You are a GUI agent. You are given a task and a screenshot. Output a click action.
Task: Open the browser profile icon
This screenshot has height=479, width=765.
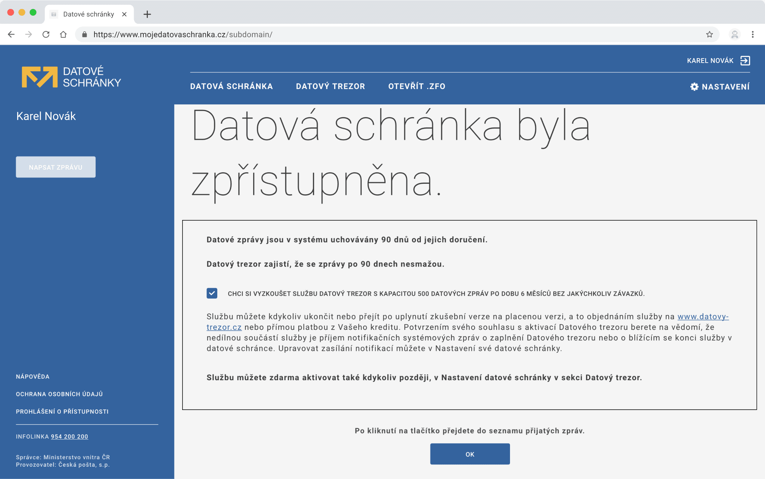735,34
